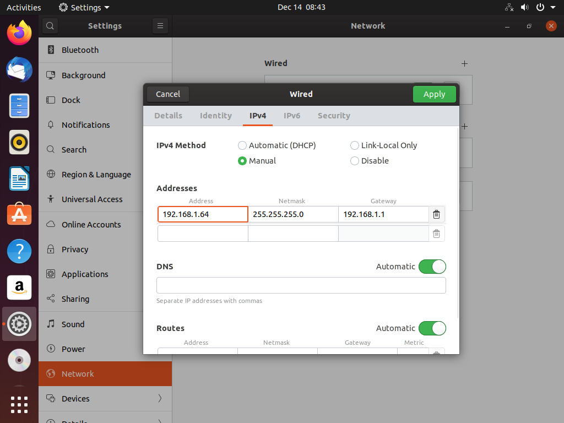Apply the wired connection changes

434,94
